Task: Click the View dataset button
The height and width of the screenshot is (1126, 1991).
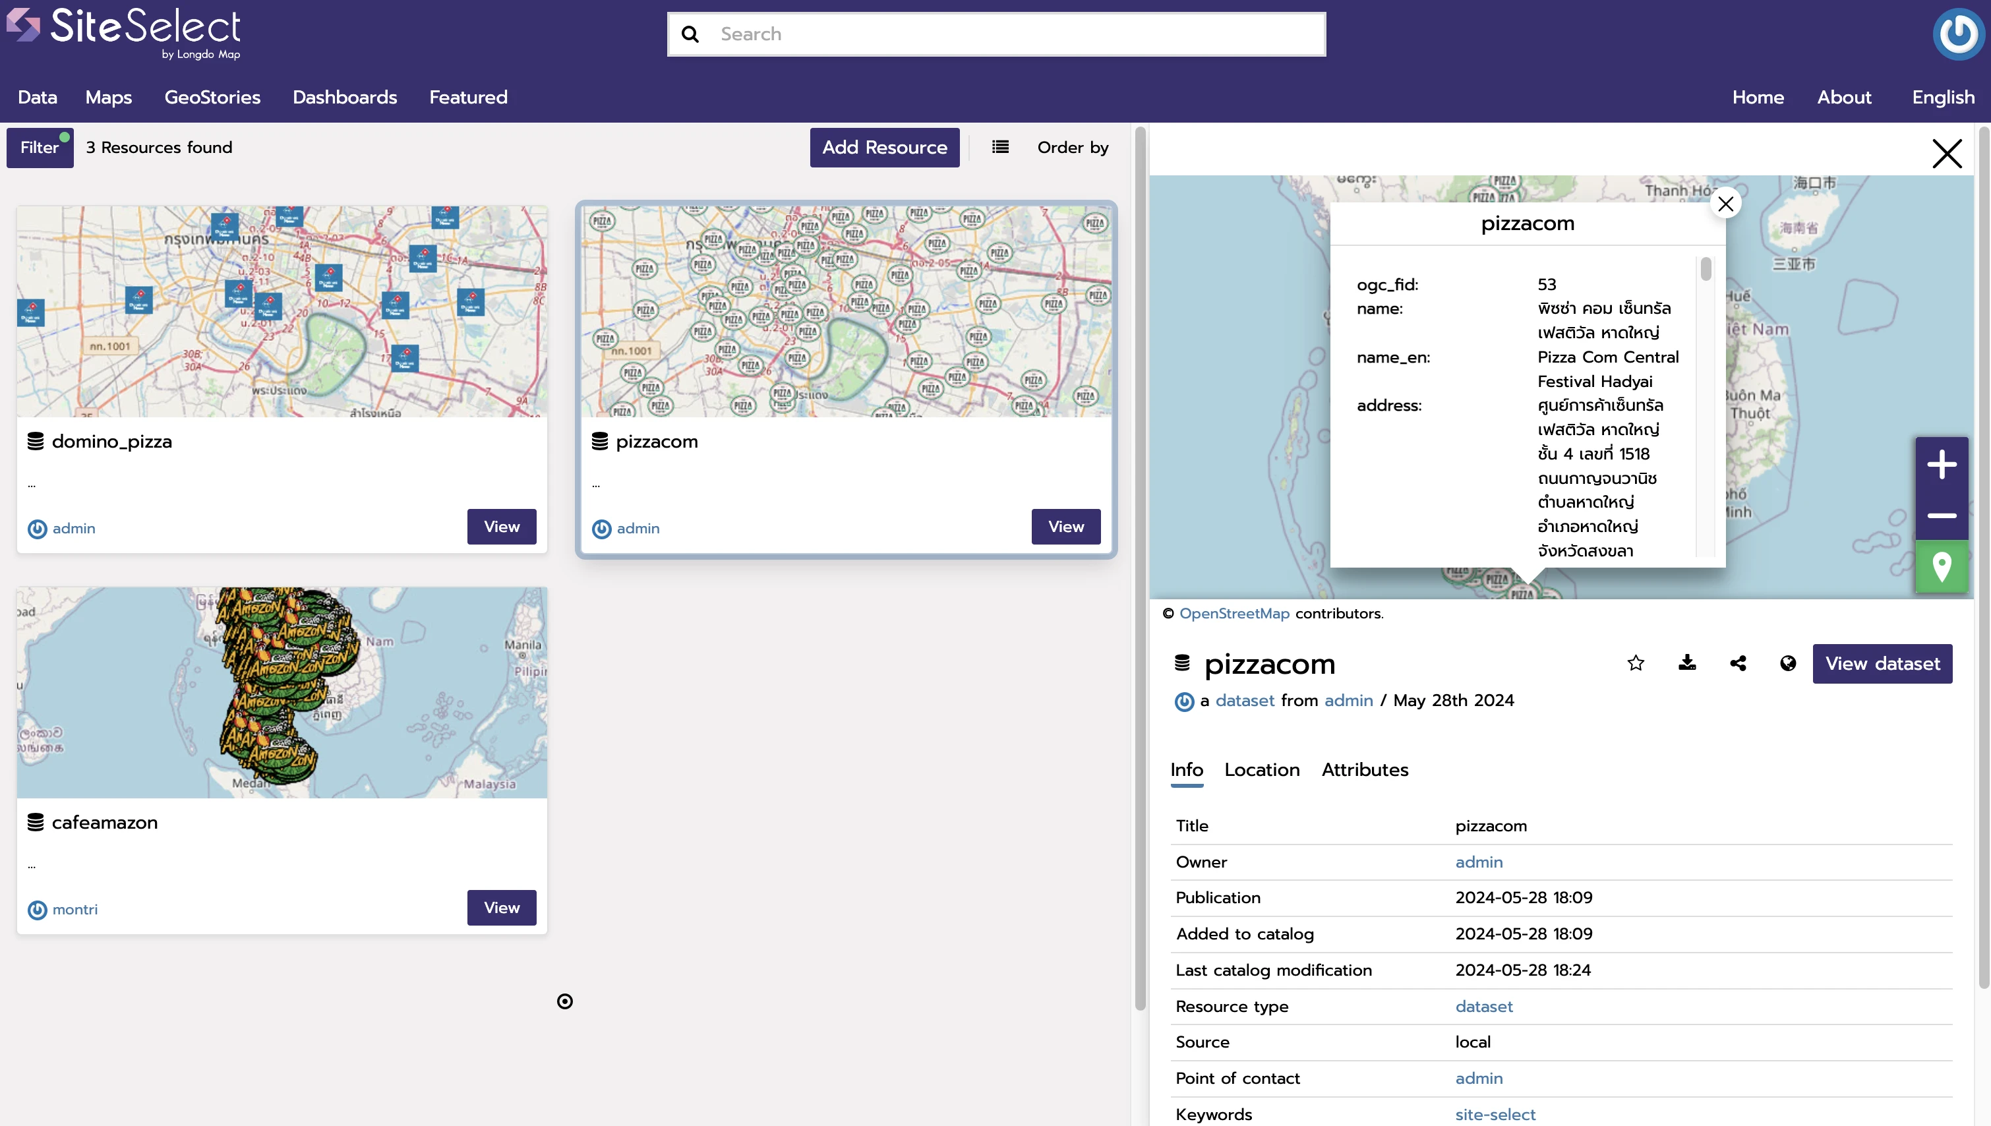Action: (1882, 663)
